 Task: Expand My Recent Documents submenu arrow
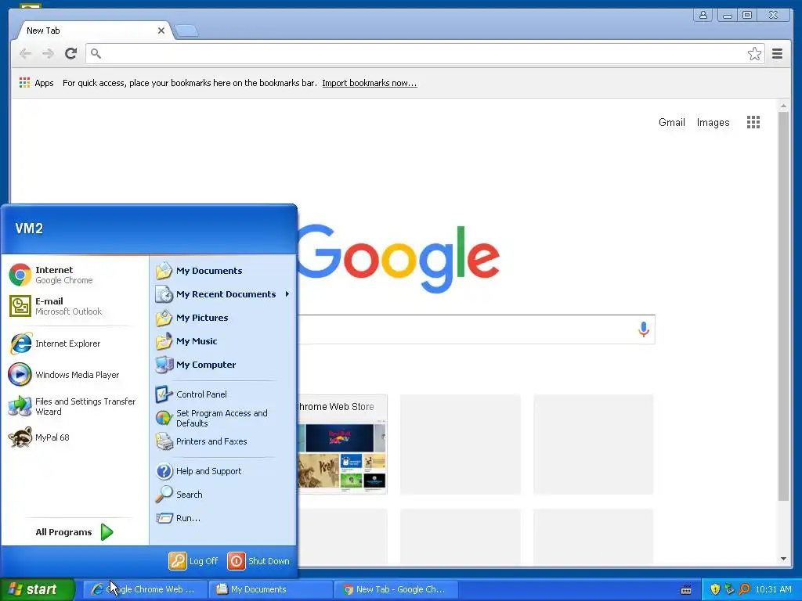point(287,294)
